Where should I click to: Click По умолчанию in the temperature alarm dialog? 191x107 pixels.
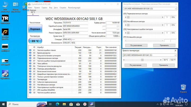136,65
